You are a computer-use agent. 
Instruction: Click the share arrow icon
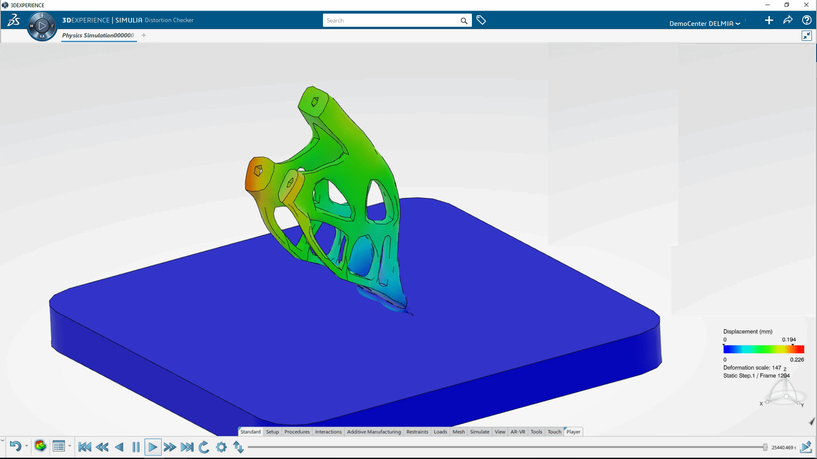[788, 20]
